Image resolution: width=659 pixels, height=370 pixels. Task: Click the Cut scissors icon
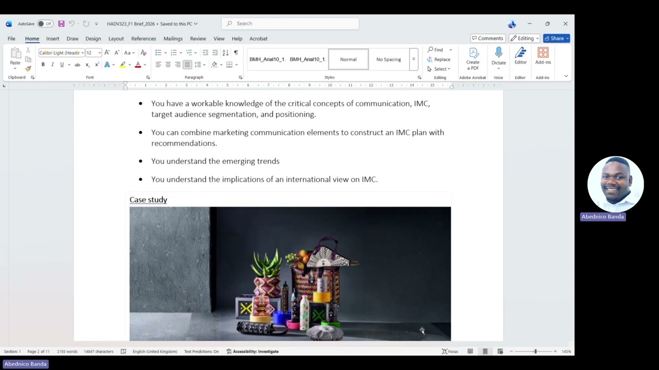coord(28,51)
